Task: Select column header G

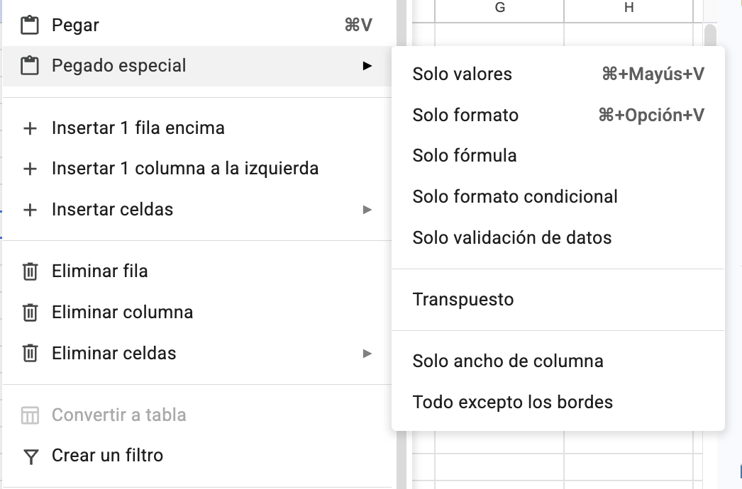Action: (x=499, y=8)
